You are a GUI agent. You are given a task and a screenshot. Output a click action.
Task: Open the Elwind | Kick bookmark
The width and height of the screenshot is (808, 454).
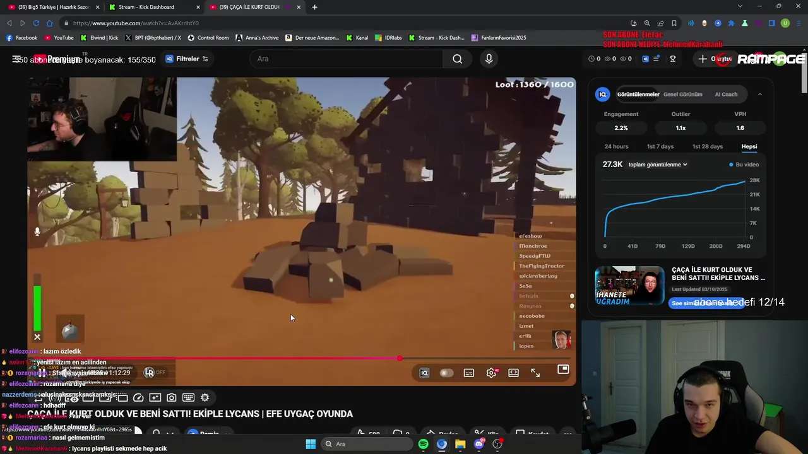tap(99, 38)
